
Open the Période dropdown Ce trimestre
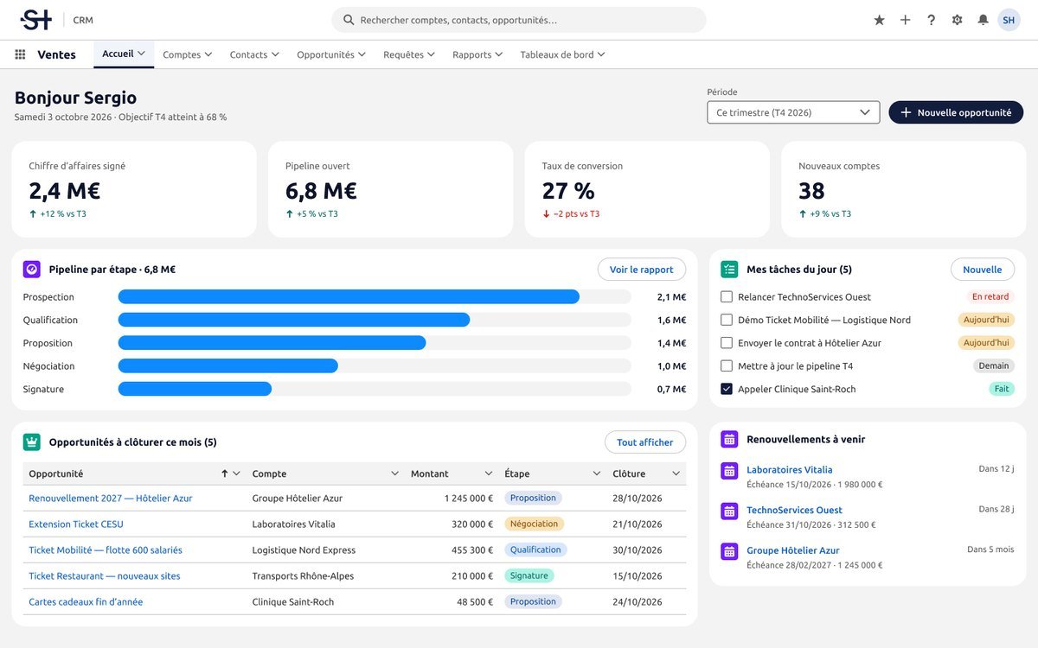coord(793,112)
